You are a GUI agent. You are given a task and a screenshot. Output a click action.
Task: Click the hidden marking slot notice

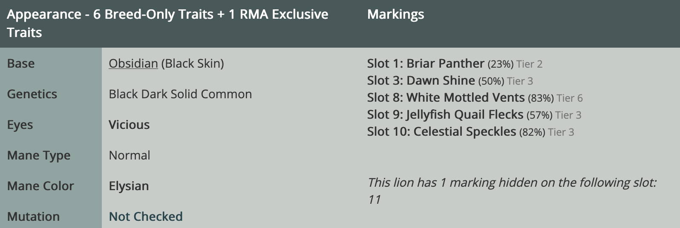pyautogui.click(x=512, y=191)
